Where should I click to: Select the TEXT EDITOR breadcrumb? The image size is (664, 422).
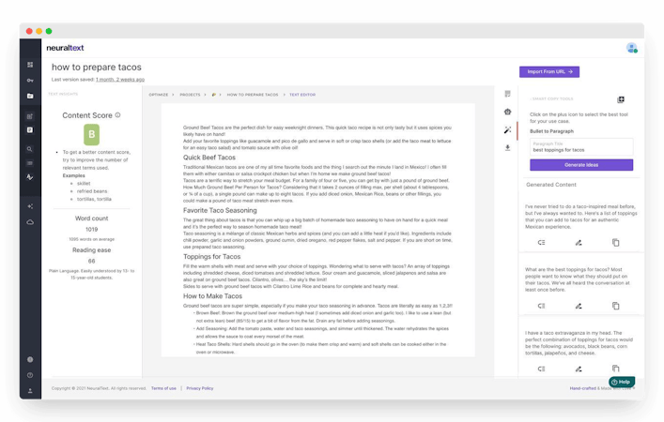coord(302,95)
